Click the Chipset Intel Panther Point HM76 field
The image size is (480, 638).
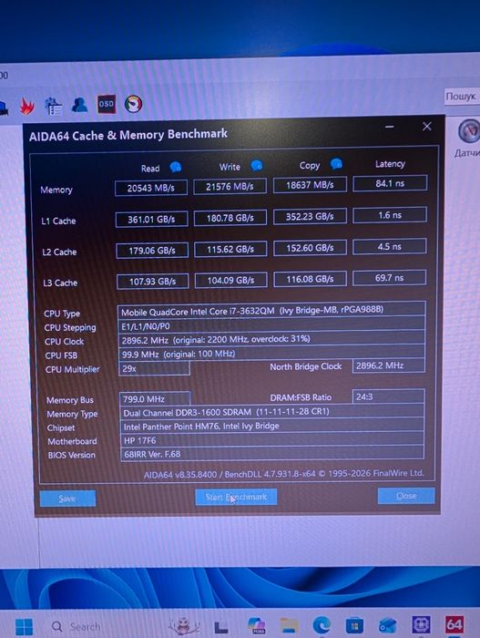pyautogui.click(x=272, y=426)
